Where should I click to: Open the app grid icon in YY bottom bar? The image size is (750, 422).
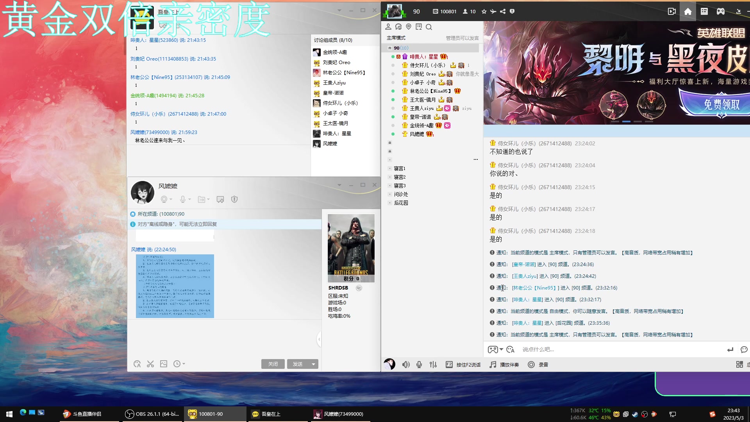pos(739,365)
